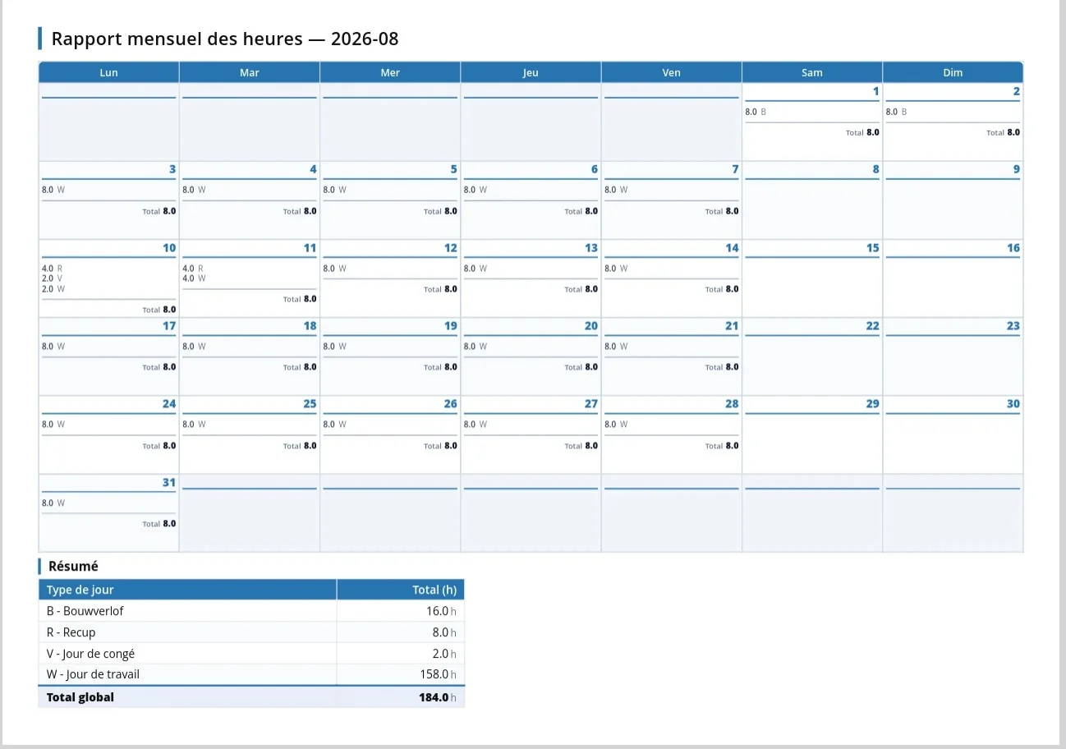Click the '4.0 W' entry on day 11
This screenshot has height=749, width=1066.
194,278
